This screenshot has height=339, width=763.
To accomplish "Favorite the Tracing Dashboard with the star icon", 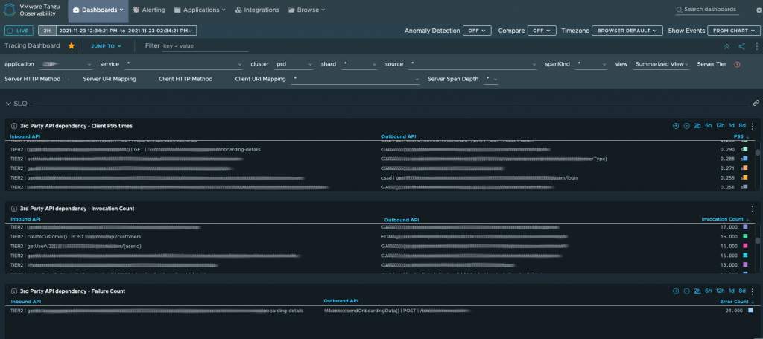I will point(72,45).
